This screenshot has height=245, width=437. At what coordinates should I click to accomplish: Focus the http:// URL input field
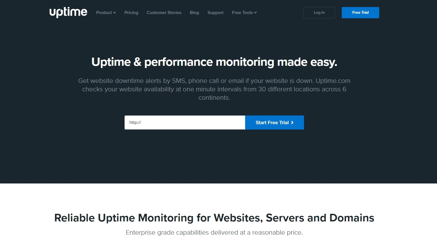click(x=185, y=122)
